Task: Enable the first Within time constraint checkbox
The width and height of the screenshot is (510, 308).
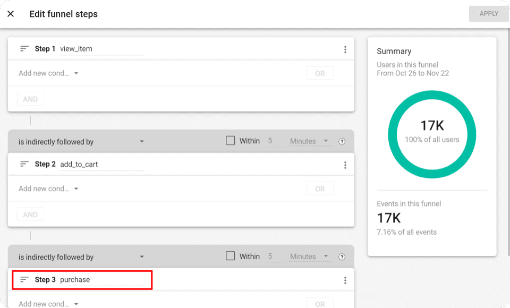Action: (231, 140)
